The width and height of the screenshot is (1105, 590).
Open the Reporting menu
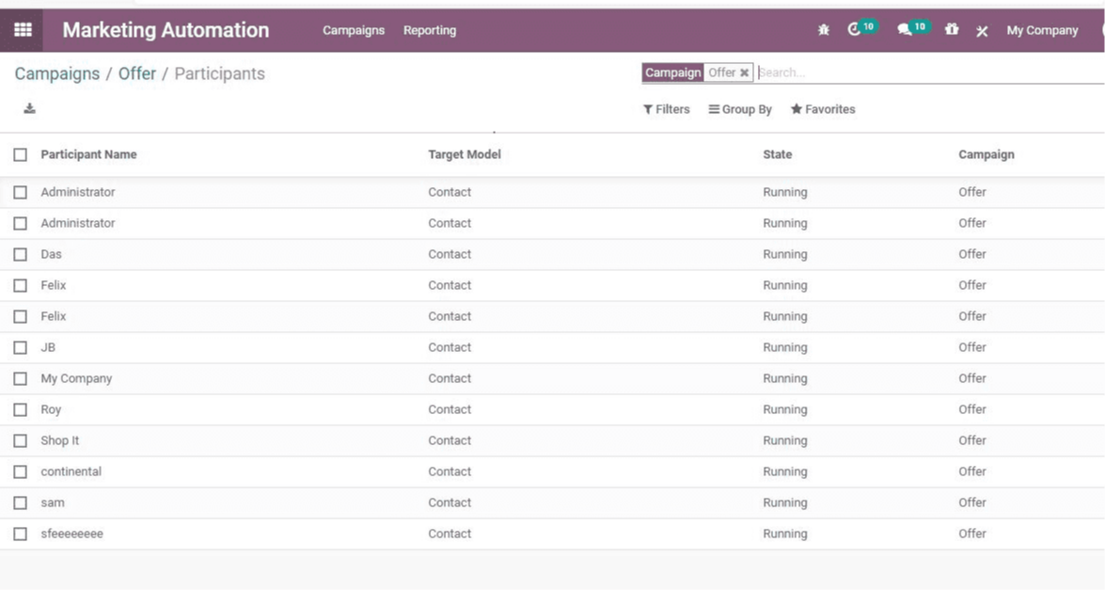coord(430,30)
